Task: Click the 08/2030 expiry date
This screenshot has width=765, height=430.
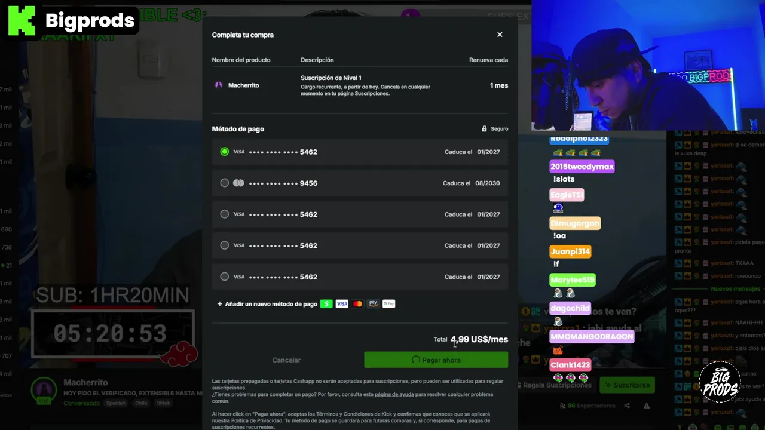Action: tap(488, 183)
